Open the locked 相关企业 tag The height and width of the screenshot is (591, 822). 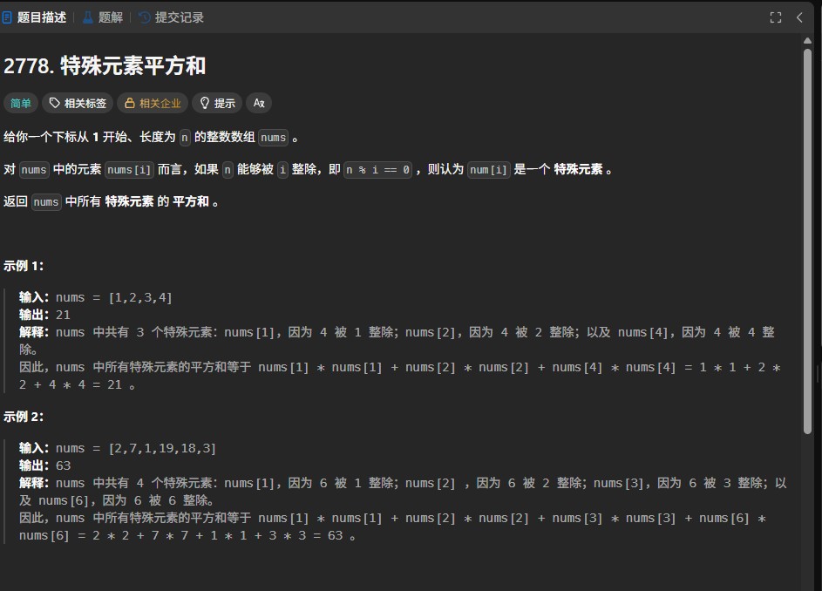[x=153, y=104]
